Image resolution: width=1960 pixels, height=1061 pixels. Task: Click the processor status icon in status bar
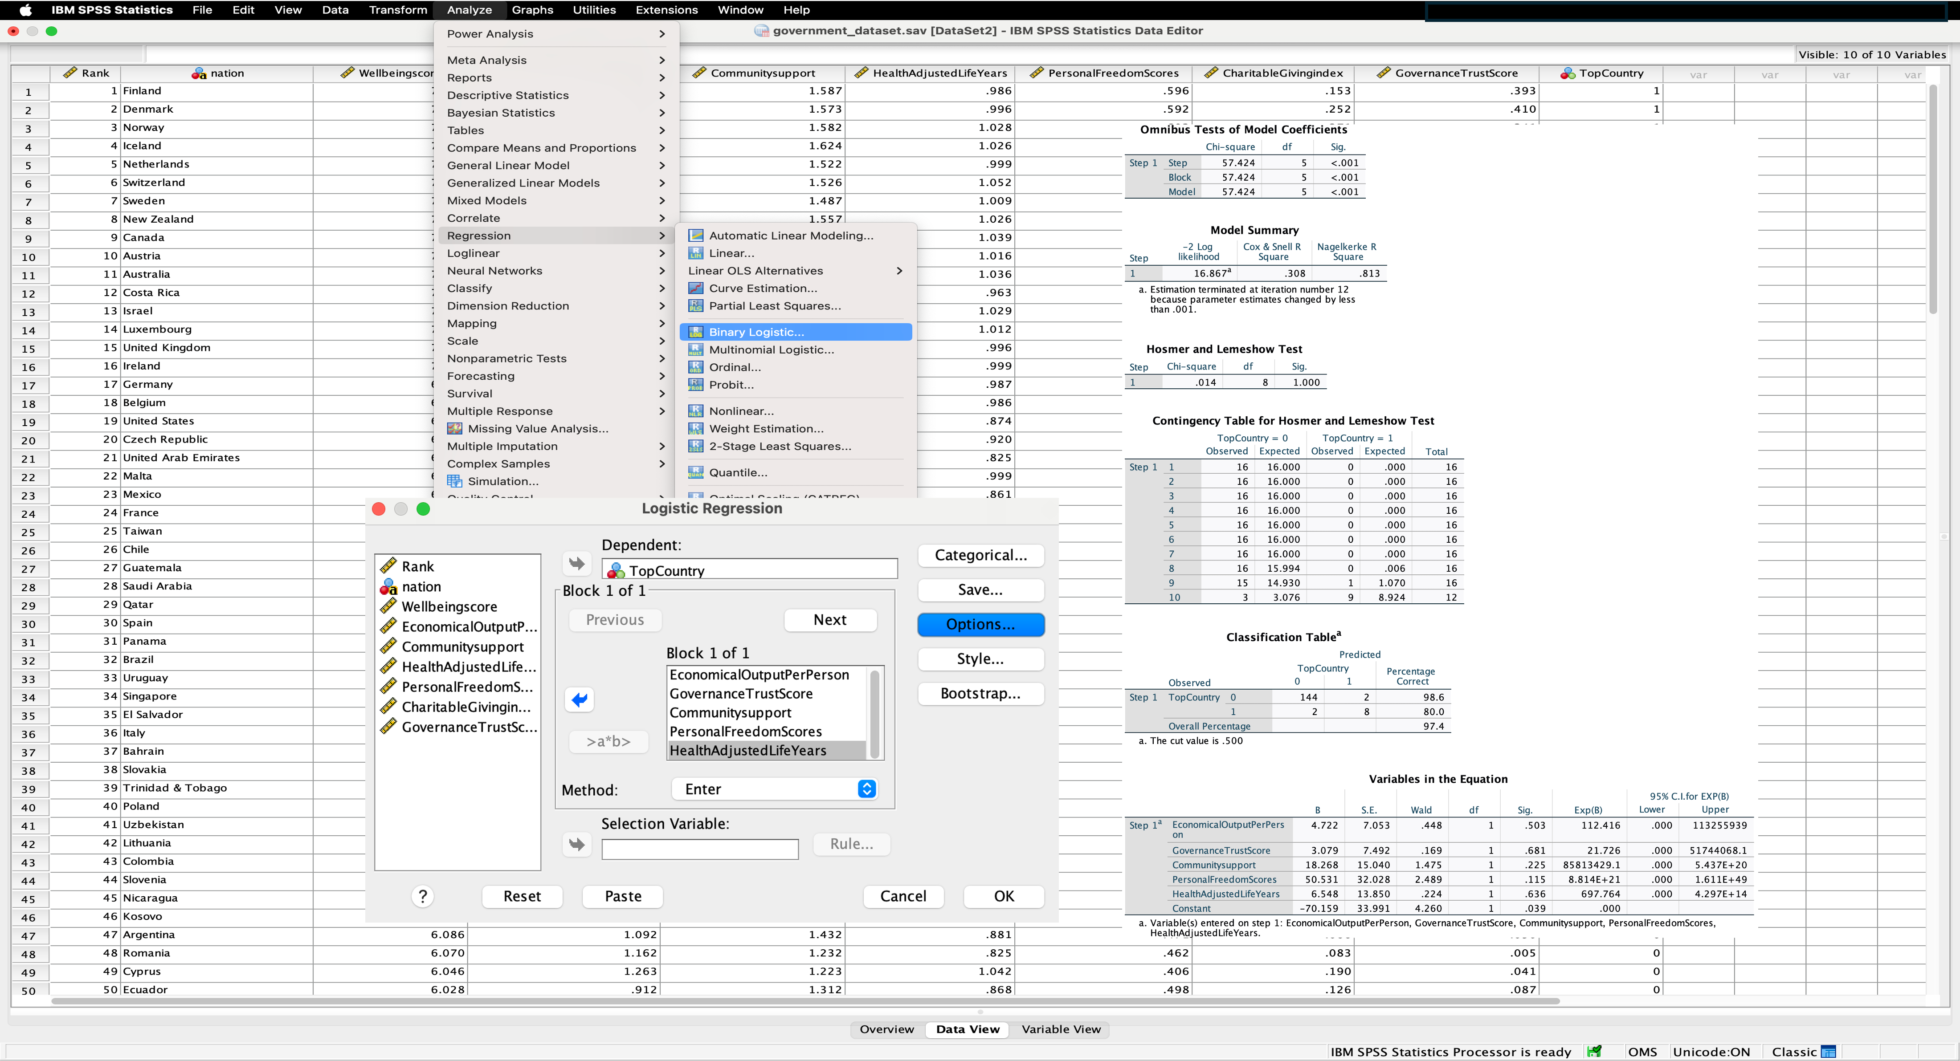tap(1594, 1052)
